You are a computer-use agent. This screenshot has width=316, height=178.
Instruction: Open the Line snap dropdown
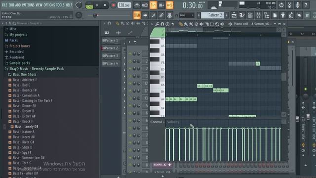(x=187, y=15)
